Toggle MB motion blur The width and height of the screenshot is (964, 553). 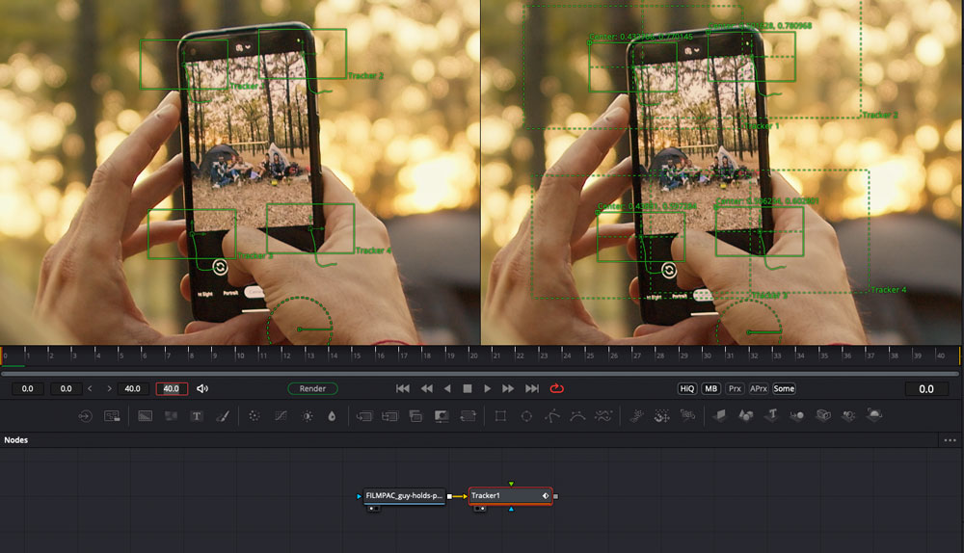pyautogui.click(x=711, y=388)
